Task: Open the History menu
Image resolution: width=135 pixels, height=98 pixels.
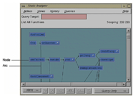Action: [x=55, y=11]
